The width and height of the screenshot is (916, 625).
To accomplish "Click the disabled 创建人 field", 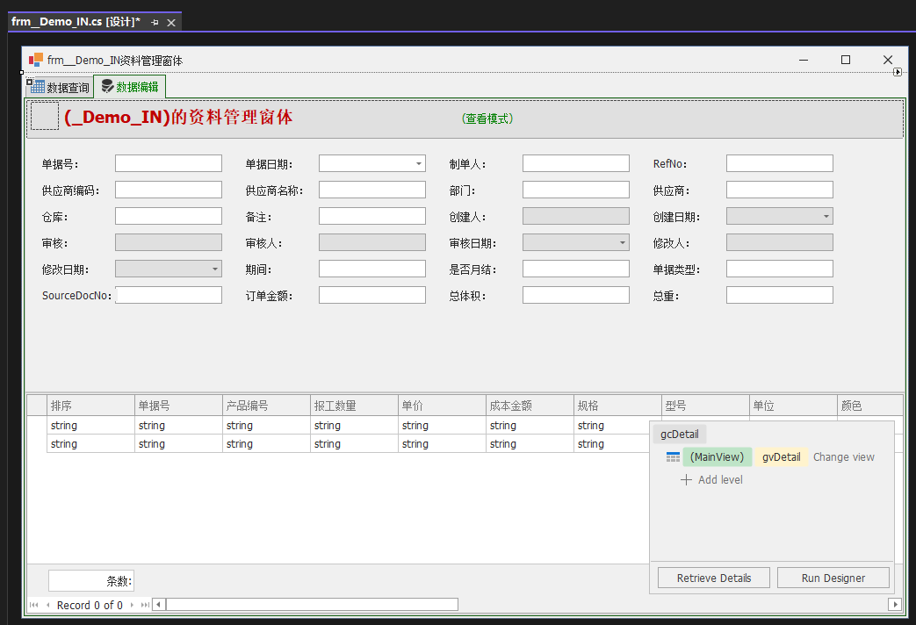I will click(x=576, y=216).
